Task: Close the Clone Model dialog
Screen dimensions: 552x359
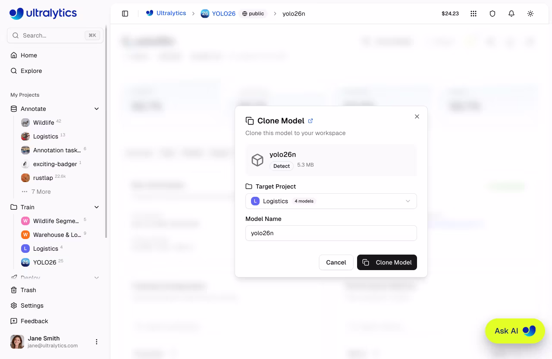Action: pyautogui.click(x=417, y=117)
